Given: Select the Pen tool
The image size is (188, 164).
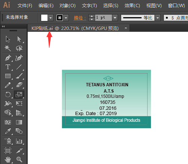Looking at the screenshot, I should pyautogui.click(x=8, y=58).
